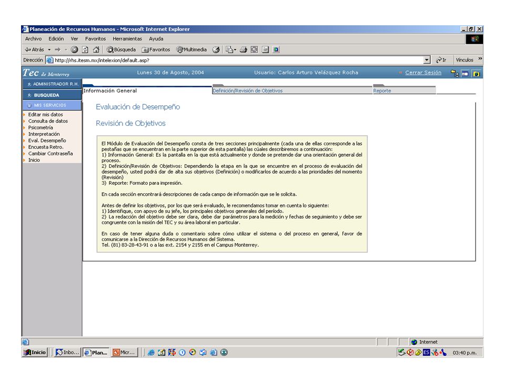
Task: Open the Multimedia toolbar button
Action: click(191, 49)
